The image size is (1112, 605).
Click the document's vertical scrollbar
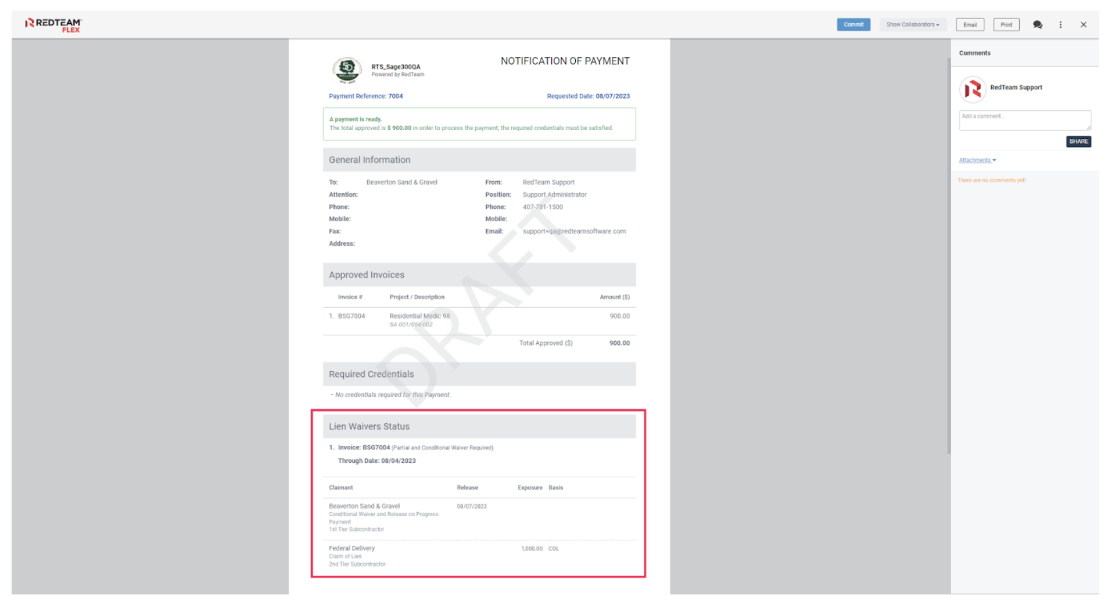click(x=949, y=255)
